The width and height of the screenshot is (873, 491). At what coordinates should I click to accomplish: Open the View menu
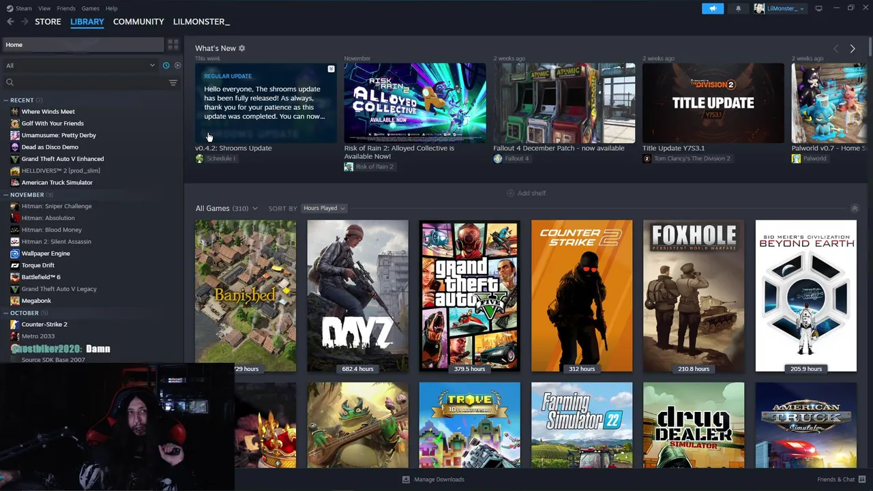pyautogui.click(x=44, y=8)
